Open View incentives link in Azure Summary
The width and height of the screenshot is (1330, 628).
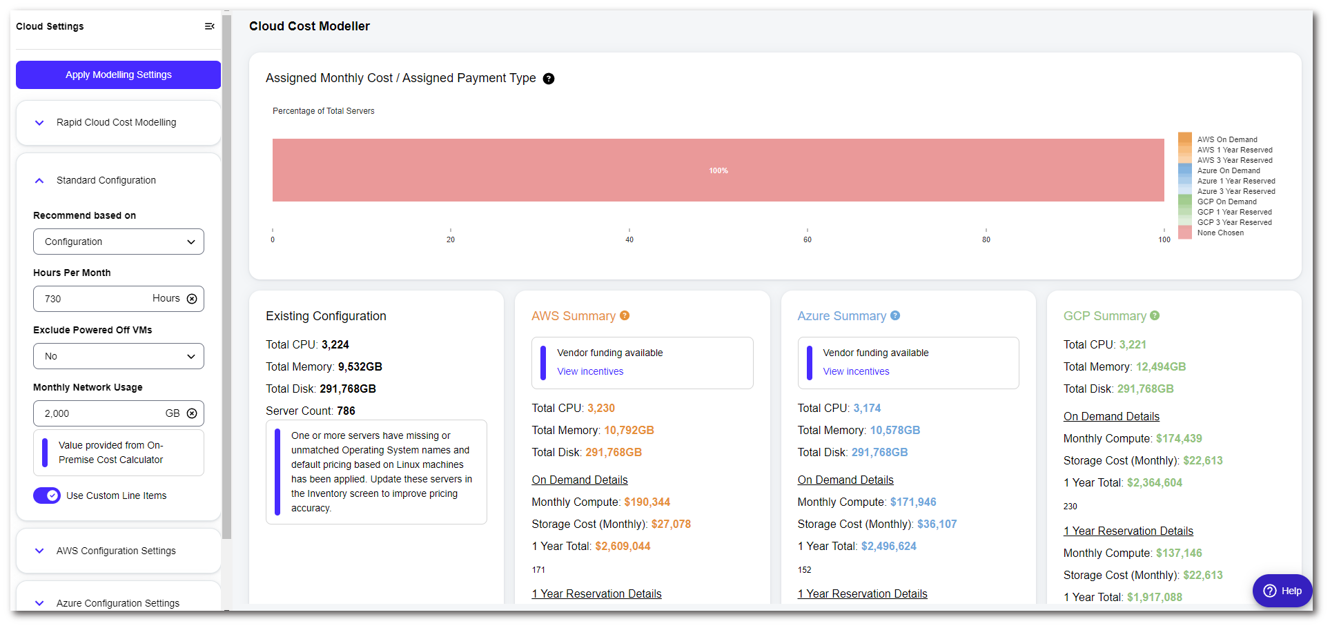(856, 371)
